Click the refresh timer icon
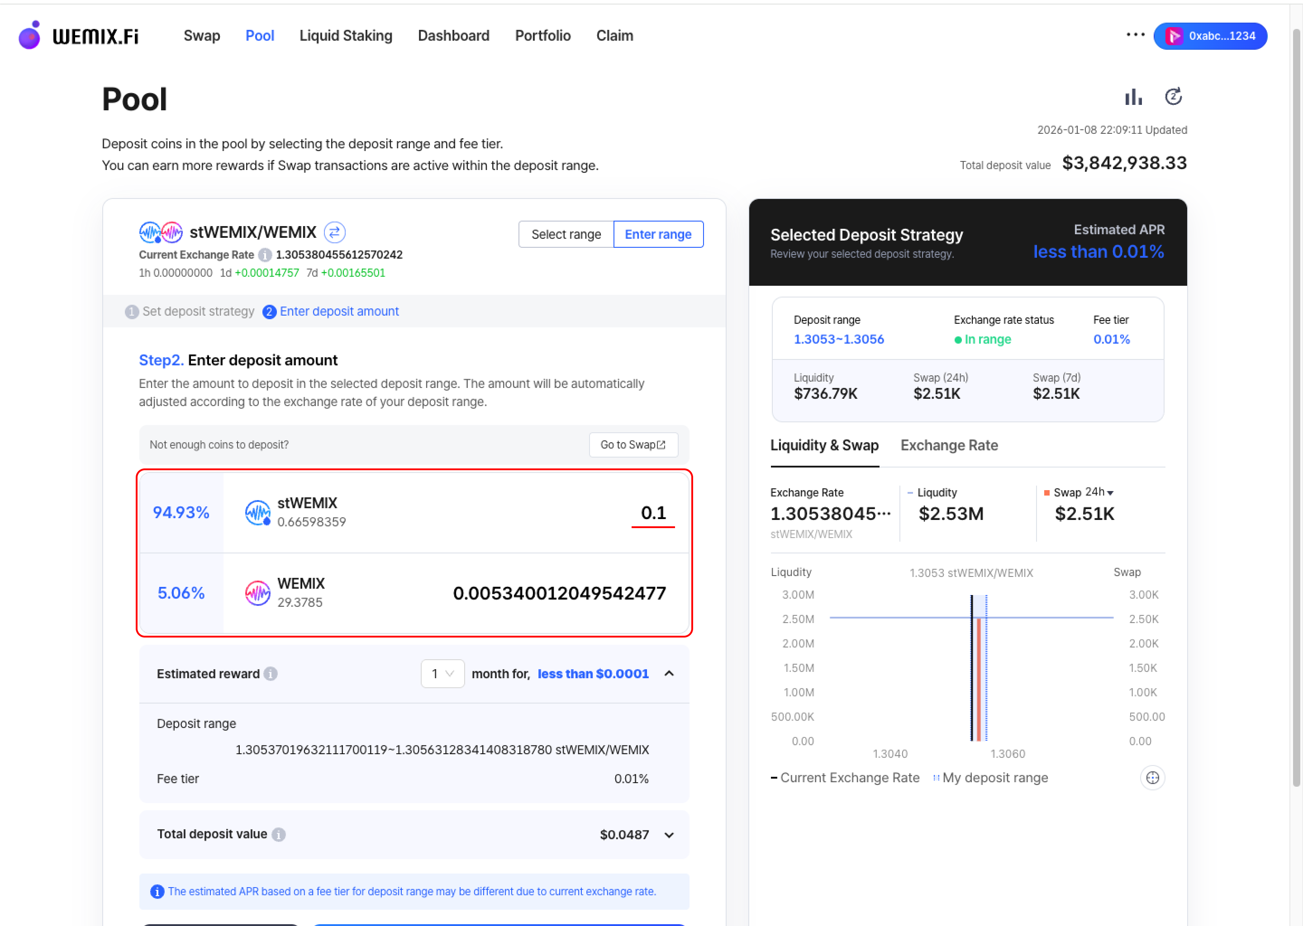Image resolution: width=1303 pixels, height=926 pixels. pyautogui.click(x=1173, y=97)
